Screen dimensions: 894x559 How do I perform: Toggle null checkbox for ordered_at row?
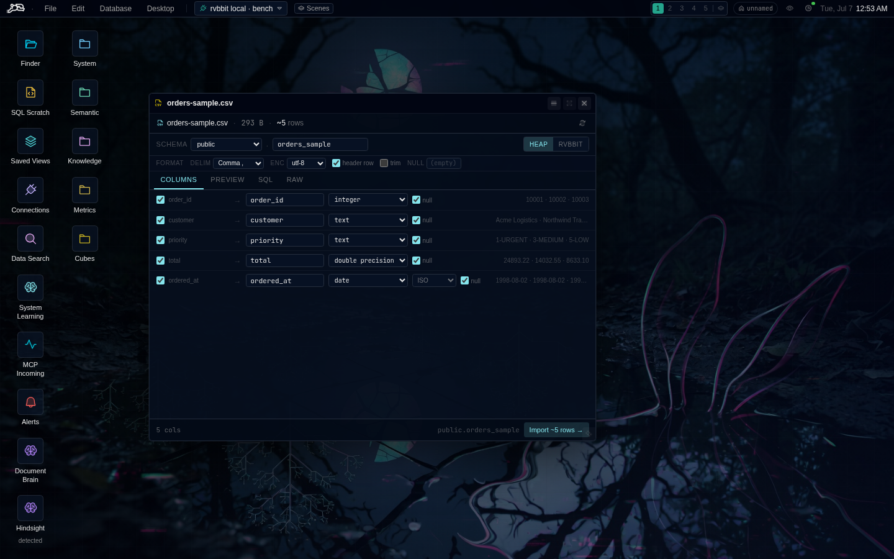[465, 280]
